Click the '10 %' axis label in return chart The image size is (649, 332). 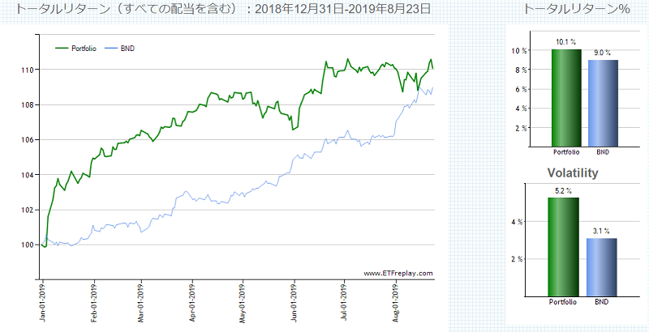pyautogui.click(x=519, y=50)
